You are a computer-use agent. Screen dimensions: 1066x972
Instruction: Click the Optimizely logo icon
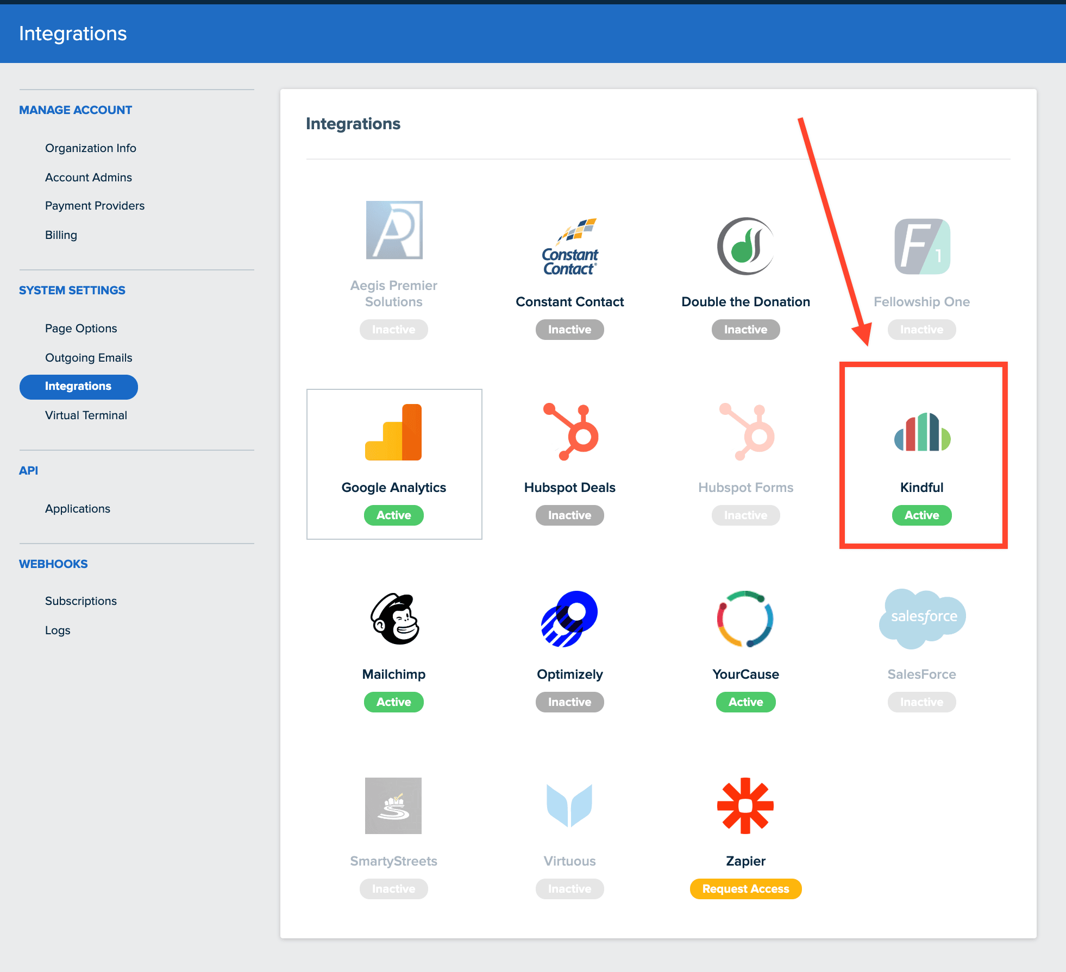coord(570,619)
